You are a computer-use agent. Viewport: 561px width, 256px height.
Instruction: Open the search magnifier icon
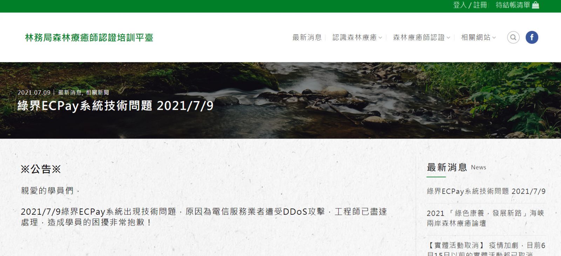[x=513, y=37]
